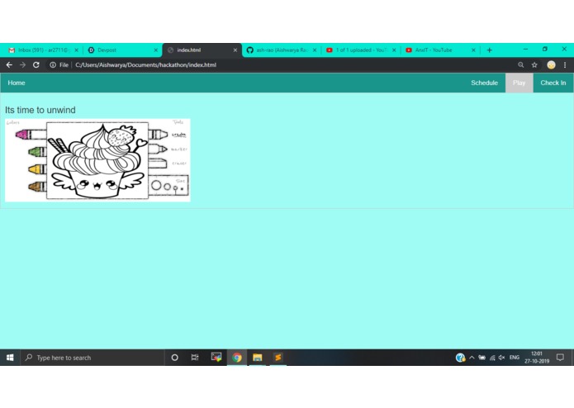This screenshot has height=408, width=574.
Task: Change the ENG input language
Action: point(515,358)
